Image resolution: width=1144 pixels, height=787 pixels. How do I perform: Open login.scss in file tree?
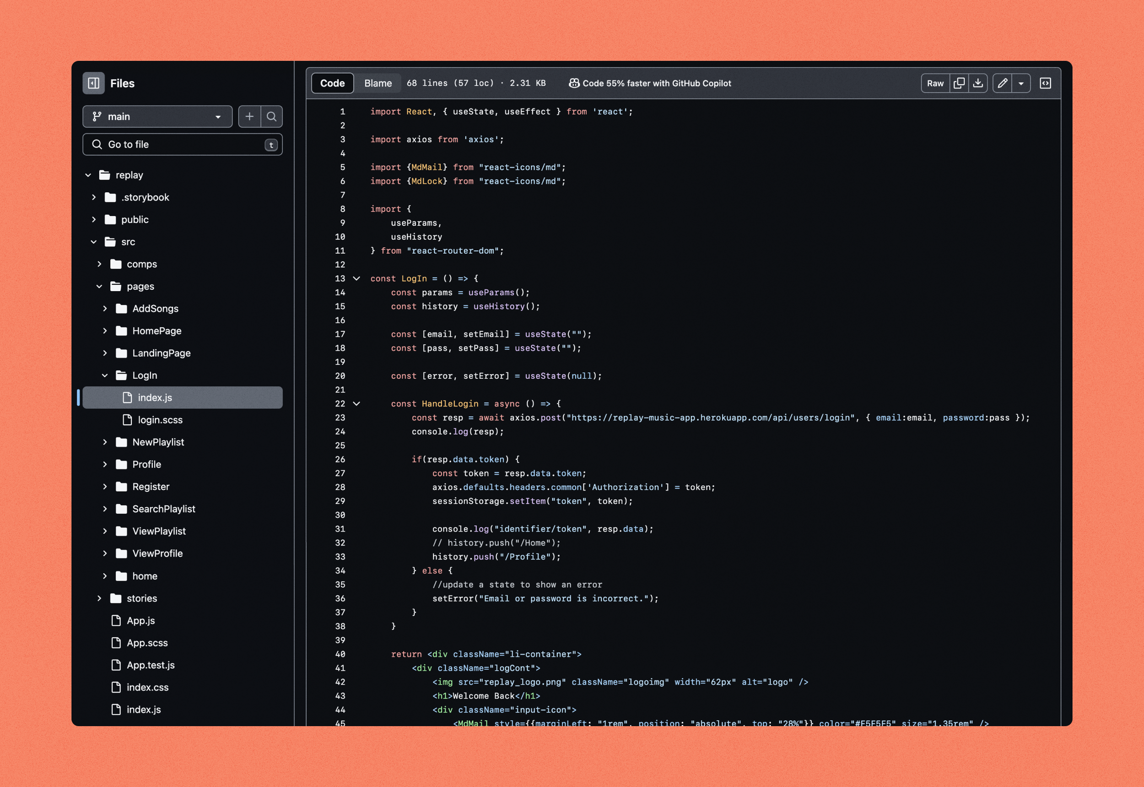(160, 420)
